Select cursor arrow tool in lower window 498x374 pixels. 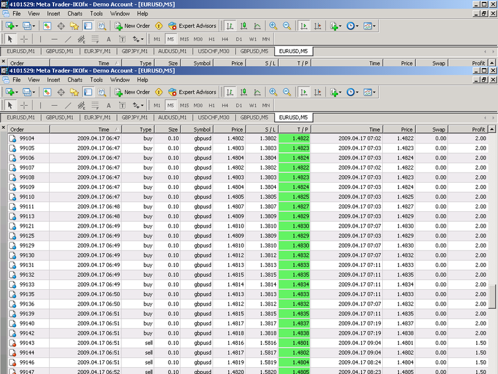pyautogui.click(x=10, y=105)
